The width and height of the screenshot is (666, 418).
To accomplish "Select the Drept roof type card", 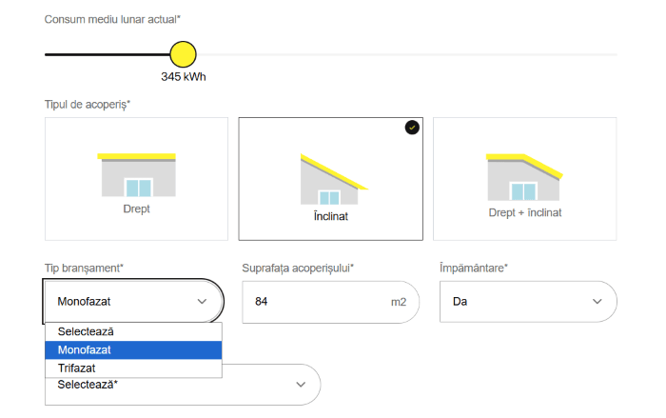I will pos(136,179).
